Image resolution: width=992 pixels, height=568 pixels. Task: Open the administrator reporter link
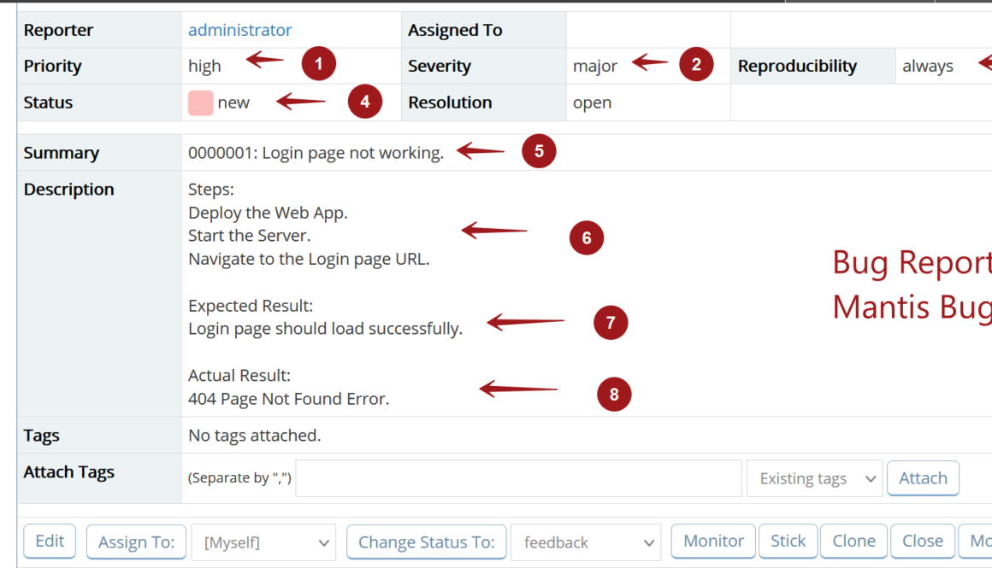240,30
